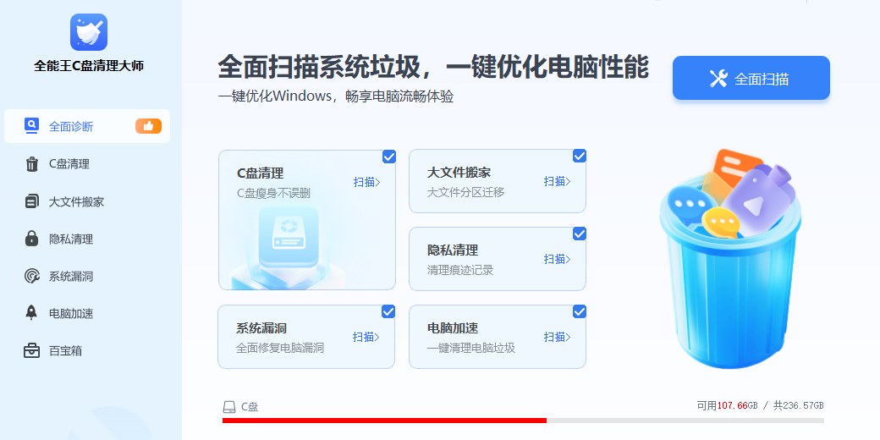Click the orange thumbs-up badge
The width and height of the screenshot is (880, 440).
pos(148,126)
